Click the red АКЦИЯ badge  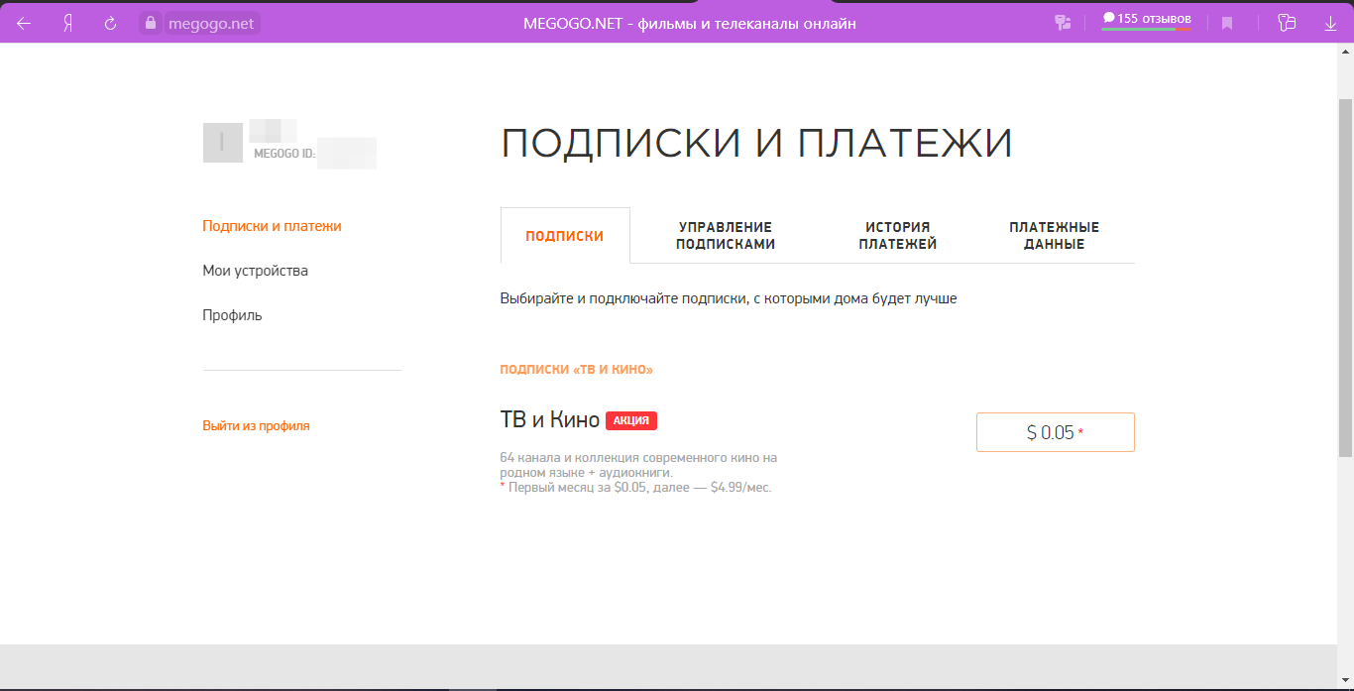tap(631, 420)
